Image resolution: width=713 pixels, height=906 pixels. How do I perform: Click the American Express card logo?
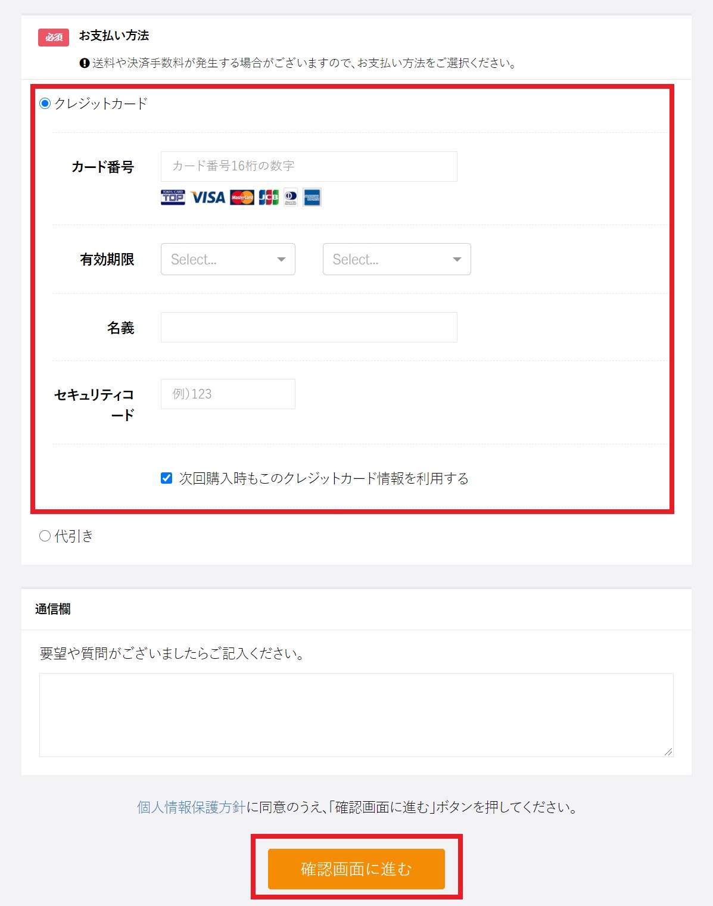312,197
